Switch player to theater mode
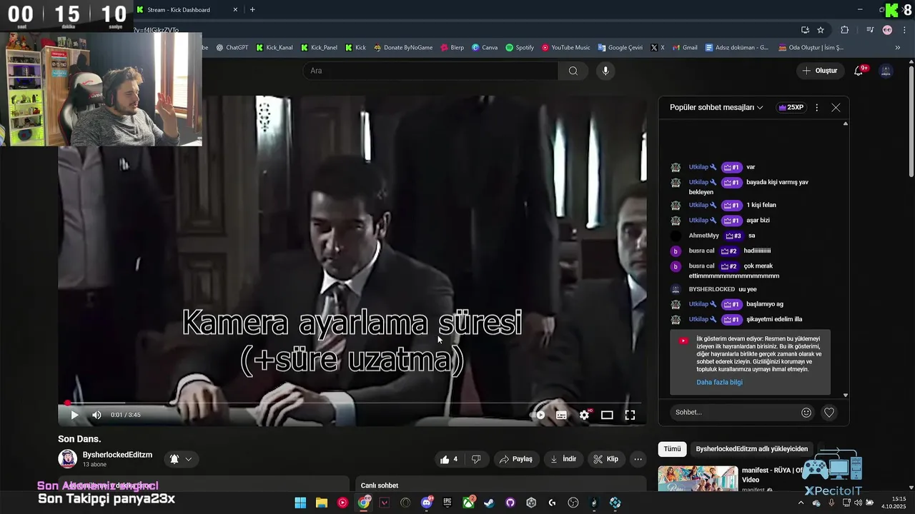Image resolution: width=915 pixels, height=514 pixels. [x=607, y=415]
